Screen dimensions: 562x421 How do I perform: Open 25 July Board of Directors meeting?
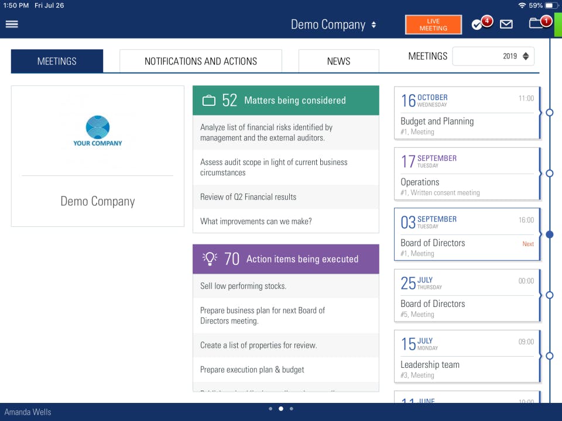467,295
